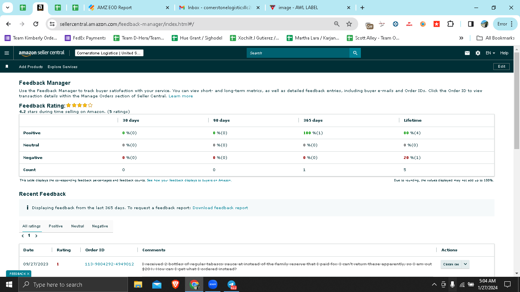The height and width of the screenshot is (292, 520).
Task: Open the Help link
Action: coord(504,53)
